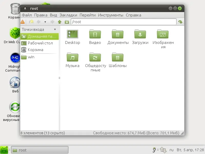Viewport: 205px width, 154px height.
Task: Maximize the root window
Action: coord(175,8)
